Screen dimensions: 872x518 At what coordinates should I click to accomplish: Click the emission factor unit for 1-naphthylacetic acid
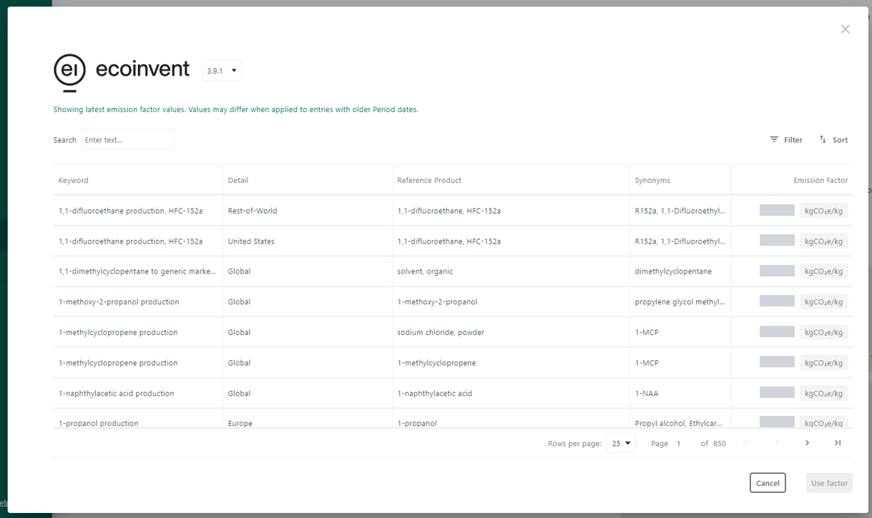click(824, 394)
